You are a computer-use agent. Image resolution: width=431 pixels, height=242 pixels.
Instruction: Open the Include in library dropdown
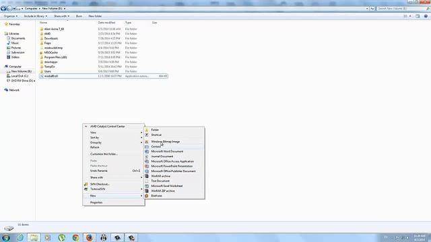(x=36, y=16)
